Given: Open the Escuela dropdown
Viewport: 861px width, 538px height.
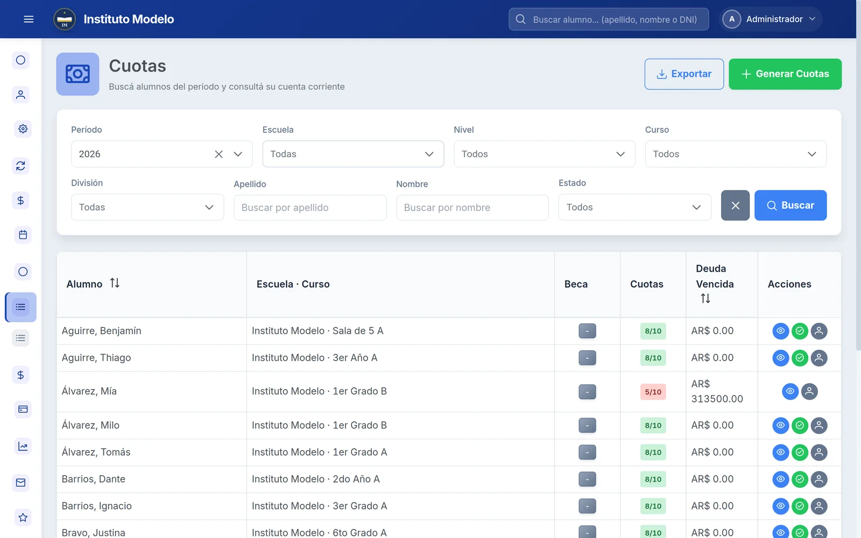Looking at the screenshot, I should click(x=353, y=154).
